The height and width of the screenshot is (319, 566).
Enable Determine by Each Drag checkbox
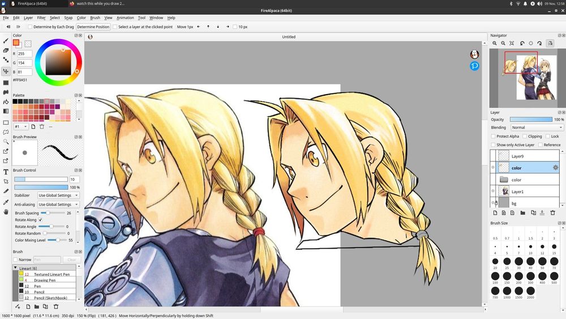[31, 27]
